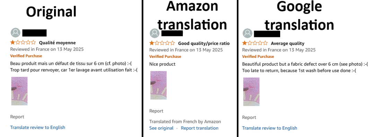Click the 'Good quality/price ratio' review title
Screen dimensions: 374x137
click(x=204, y=43)
